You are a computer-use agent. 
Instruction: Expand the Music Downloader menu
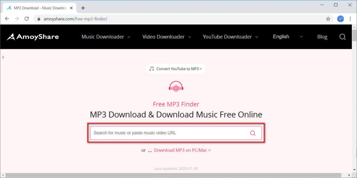pos(106,37)
